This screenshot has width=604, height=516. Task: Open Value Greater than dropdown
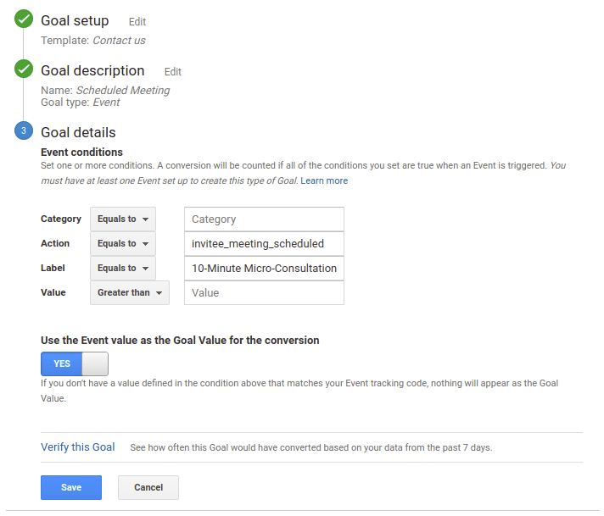click(130, 293)
